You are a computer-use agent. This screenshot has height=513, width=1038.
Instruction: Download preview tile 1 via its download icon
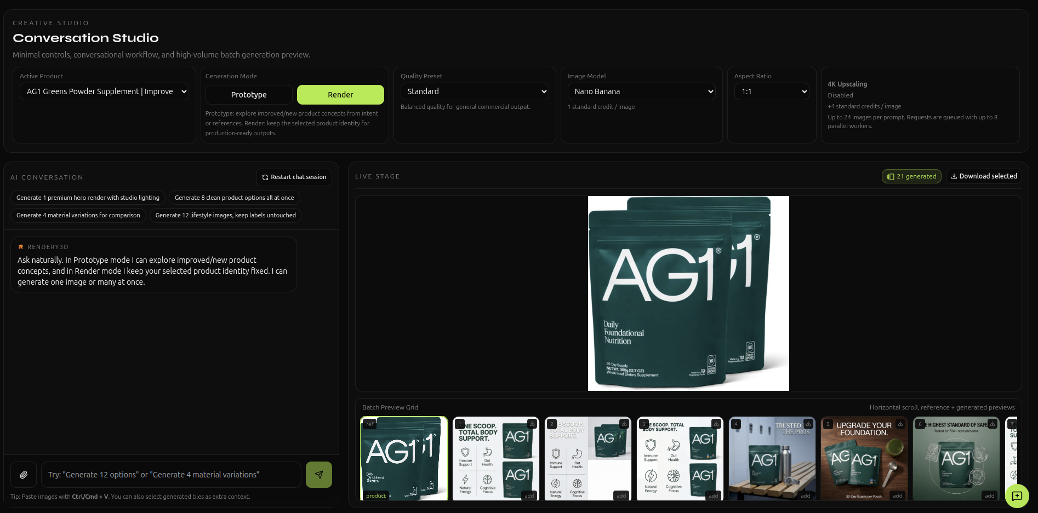pos(532,424)
